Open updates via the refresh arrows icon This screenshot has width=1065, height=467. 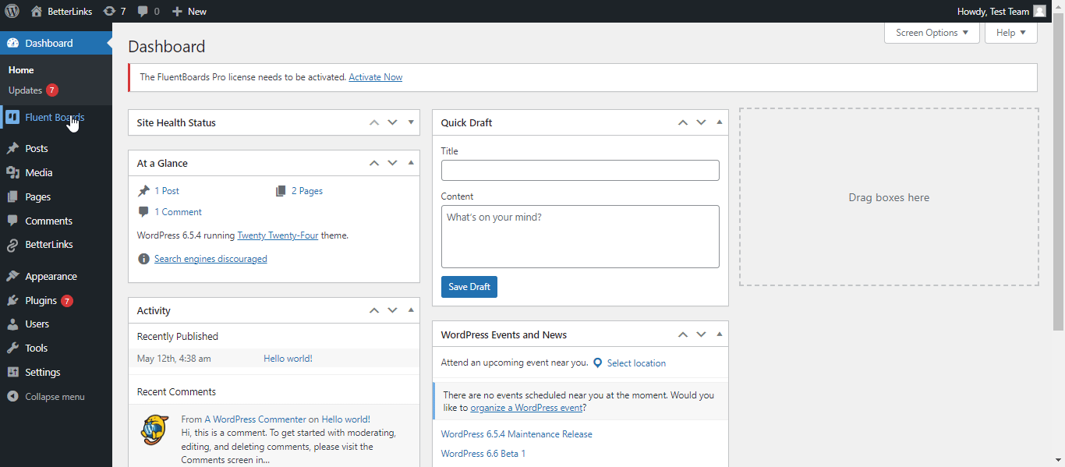[x=108, y=11]
